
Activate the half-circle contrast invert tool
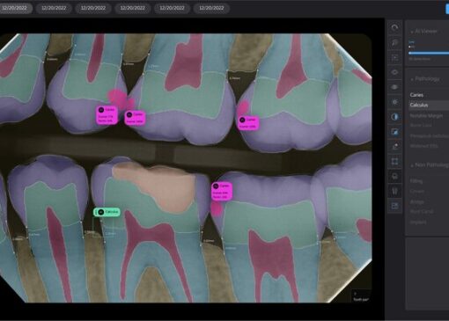394,117
